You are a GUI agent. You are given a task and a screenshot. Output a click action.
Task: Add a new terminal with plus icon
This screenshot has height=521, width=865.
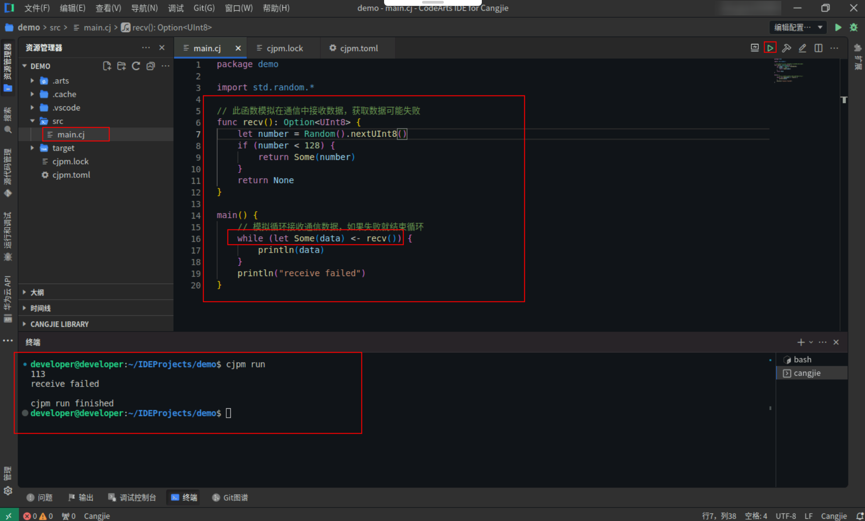(801, 342)
